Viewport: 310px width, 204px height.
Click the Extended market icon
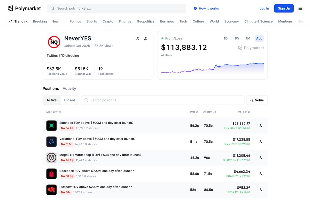(51, 125)
